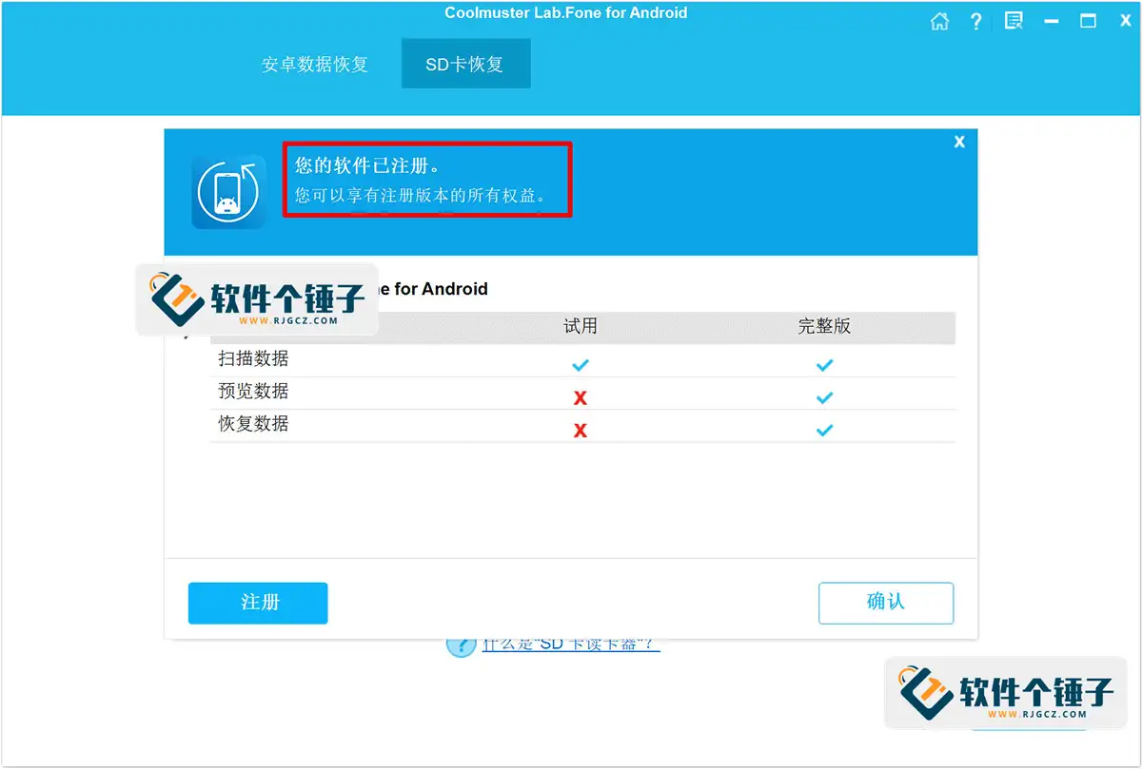Switch to the 安卓数据恢复 tab
Image resolution: width=1142 pixels, height=769 pixels.
316,64
